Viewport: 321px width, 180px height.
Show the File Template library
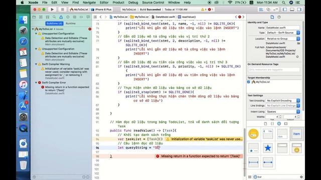pos(265,123)
